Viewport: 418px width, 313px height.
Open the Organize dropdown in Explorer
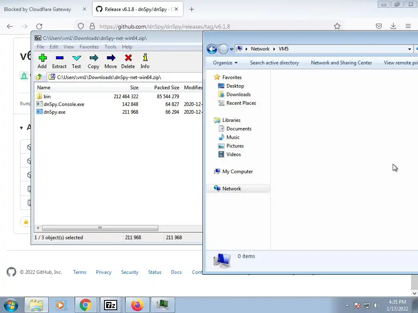tap(225, 63)
